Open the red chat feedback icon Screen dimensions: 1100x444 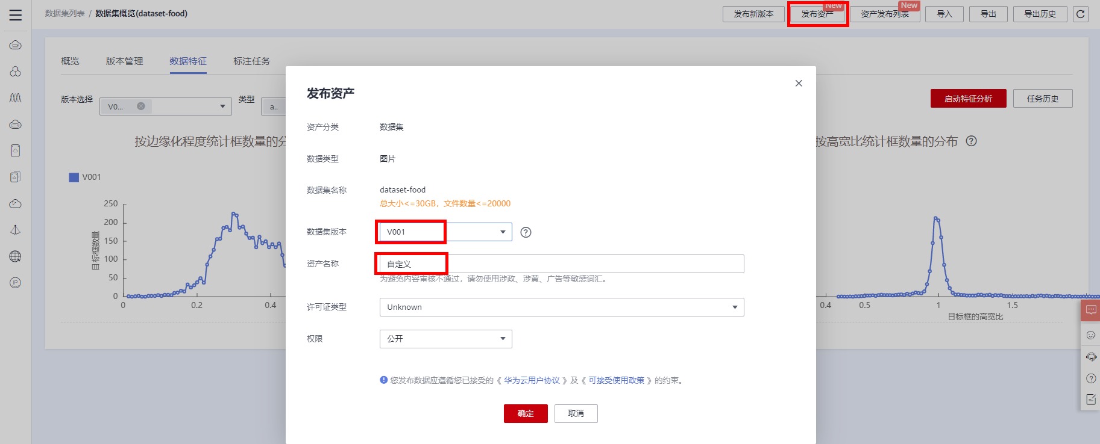pos(1091,310)
